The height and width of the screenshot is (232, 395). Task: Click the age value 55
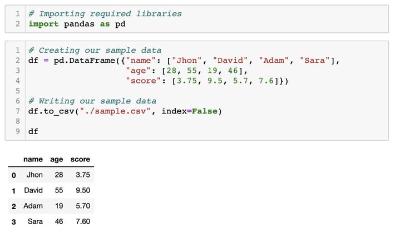59,190
